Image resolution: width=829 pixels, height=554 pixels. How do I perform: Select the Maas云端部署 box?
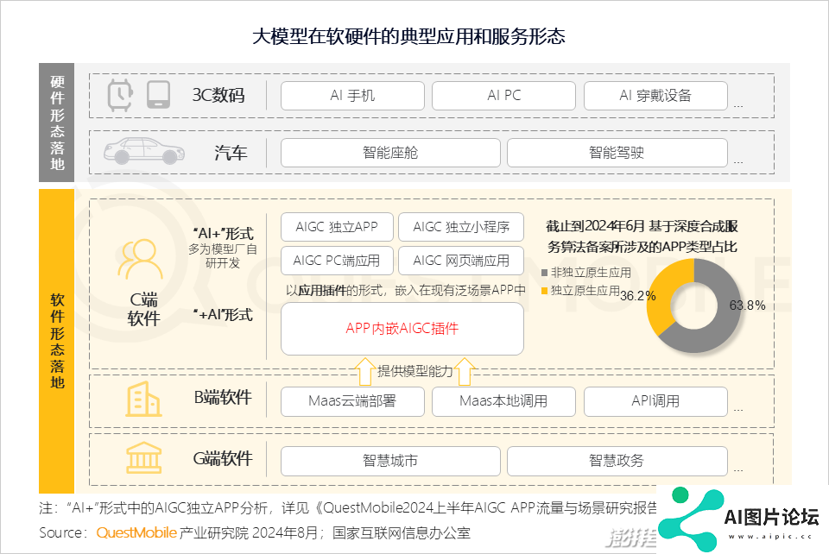point(352,401)
